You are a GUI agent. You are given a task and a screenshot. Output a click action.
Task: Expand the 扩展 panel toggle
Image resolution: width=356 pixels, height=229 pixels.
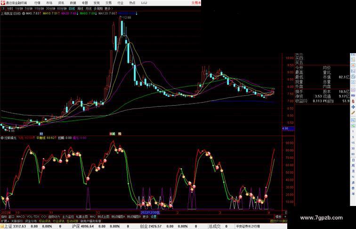click(5, 221)
